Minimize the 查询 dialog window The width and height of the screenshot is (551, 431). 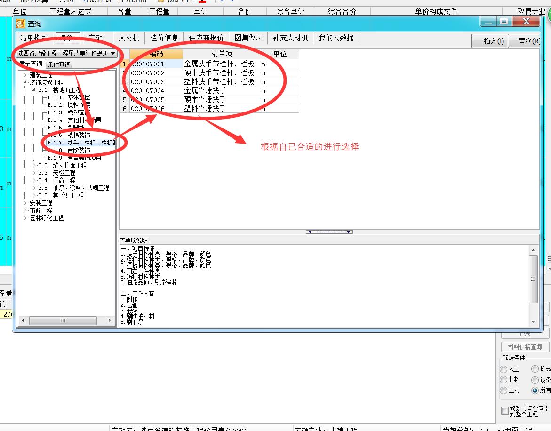tap(488, 22)
